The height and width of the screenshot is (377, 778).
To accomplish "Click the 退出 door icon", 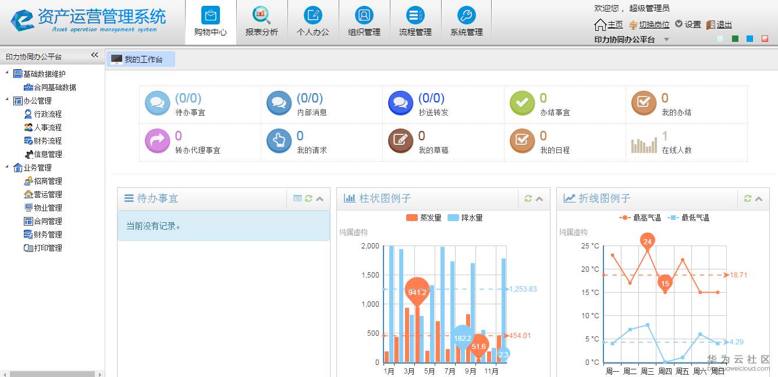I will [x=710, y=24].
